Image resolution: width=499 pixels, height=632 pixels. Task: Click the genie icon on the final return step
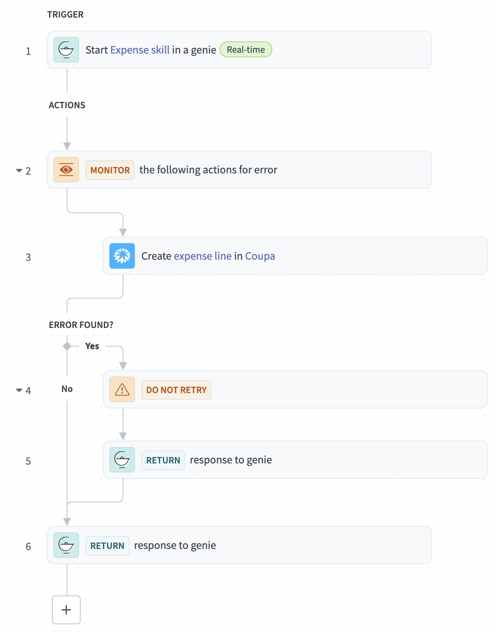pyautogui.click(x=66, y=545)
